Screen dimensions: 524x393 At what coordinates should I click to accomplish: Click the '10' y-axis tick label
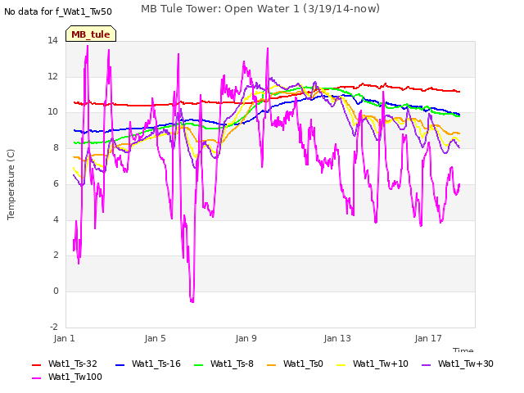[52, 112]
